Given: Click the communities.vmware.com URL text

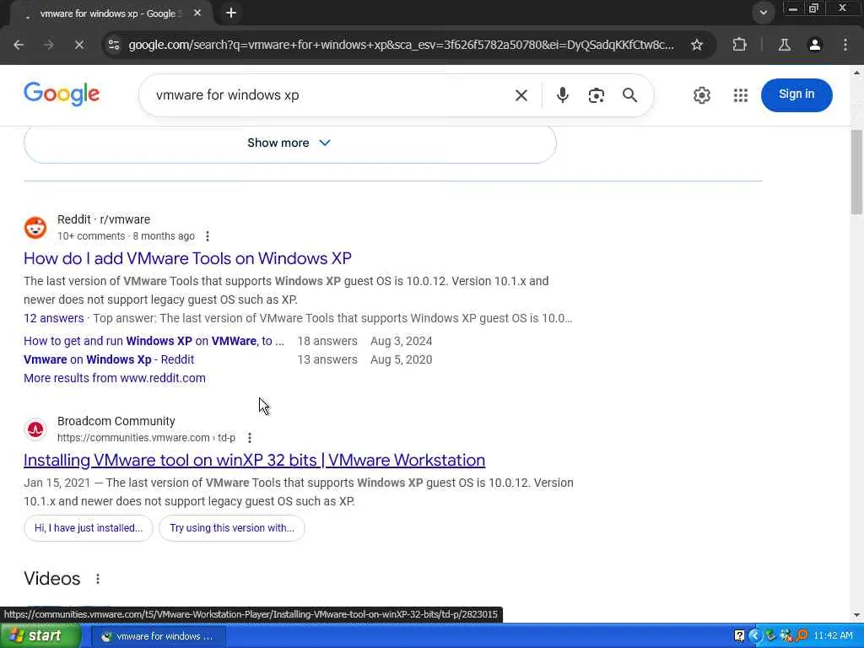Looking at the screenshot, I should [146, 438].
